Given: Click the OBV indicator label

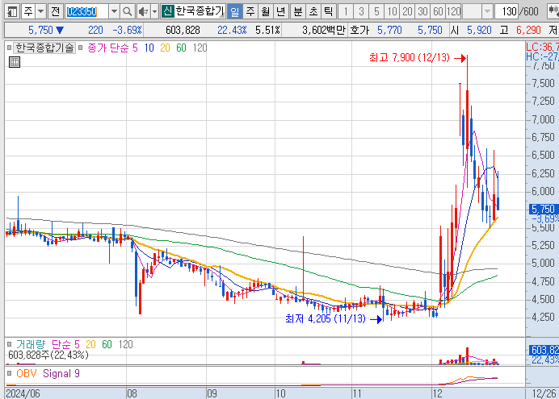Looking at the screenshot, I should [27, 373].
